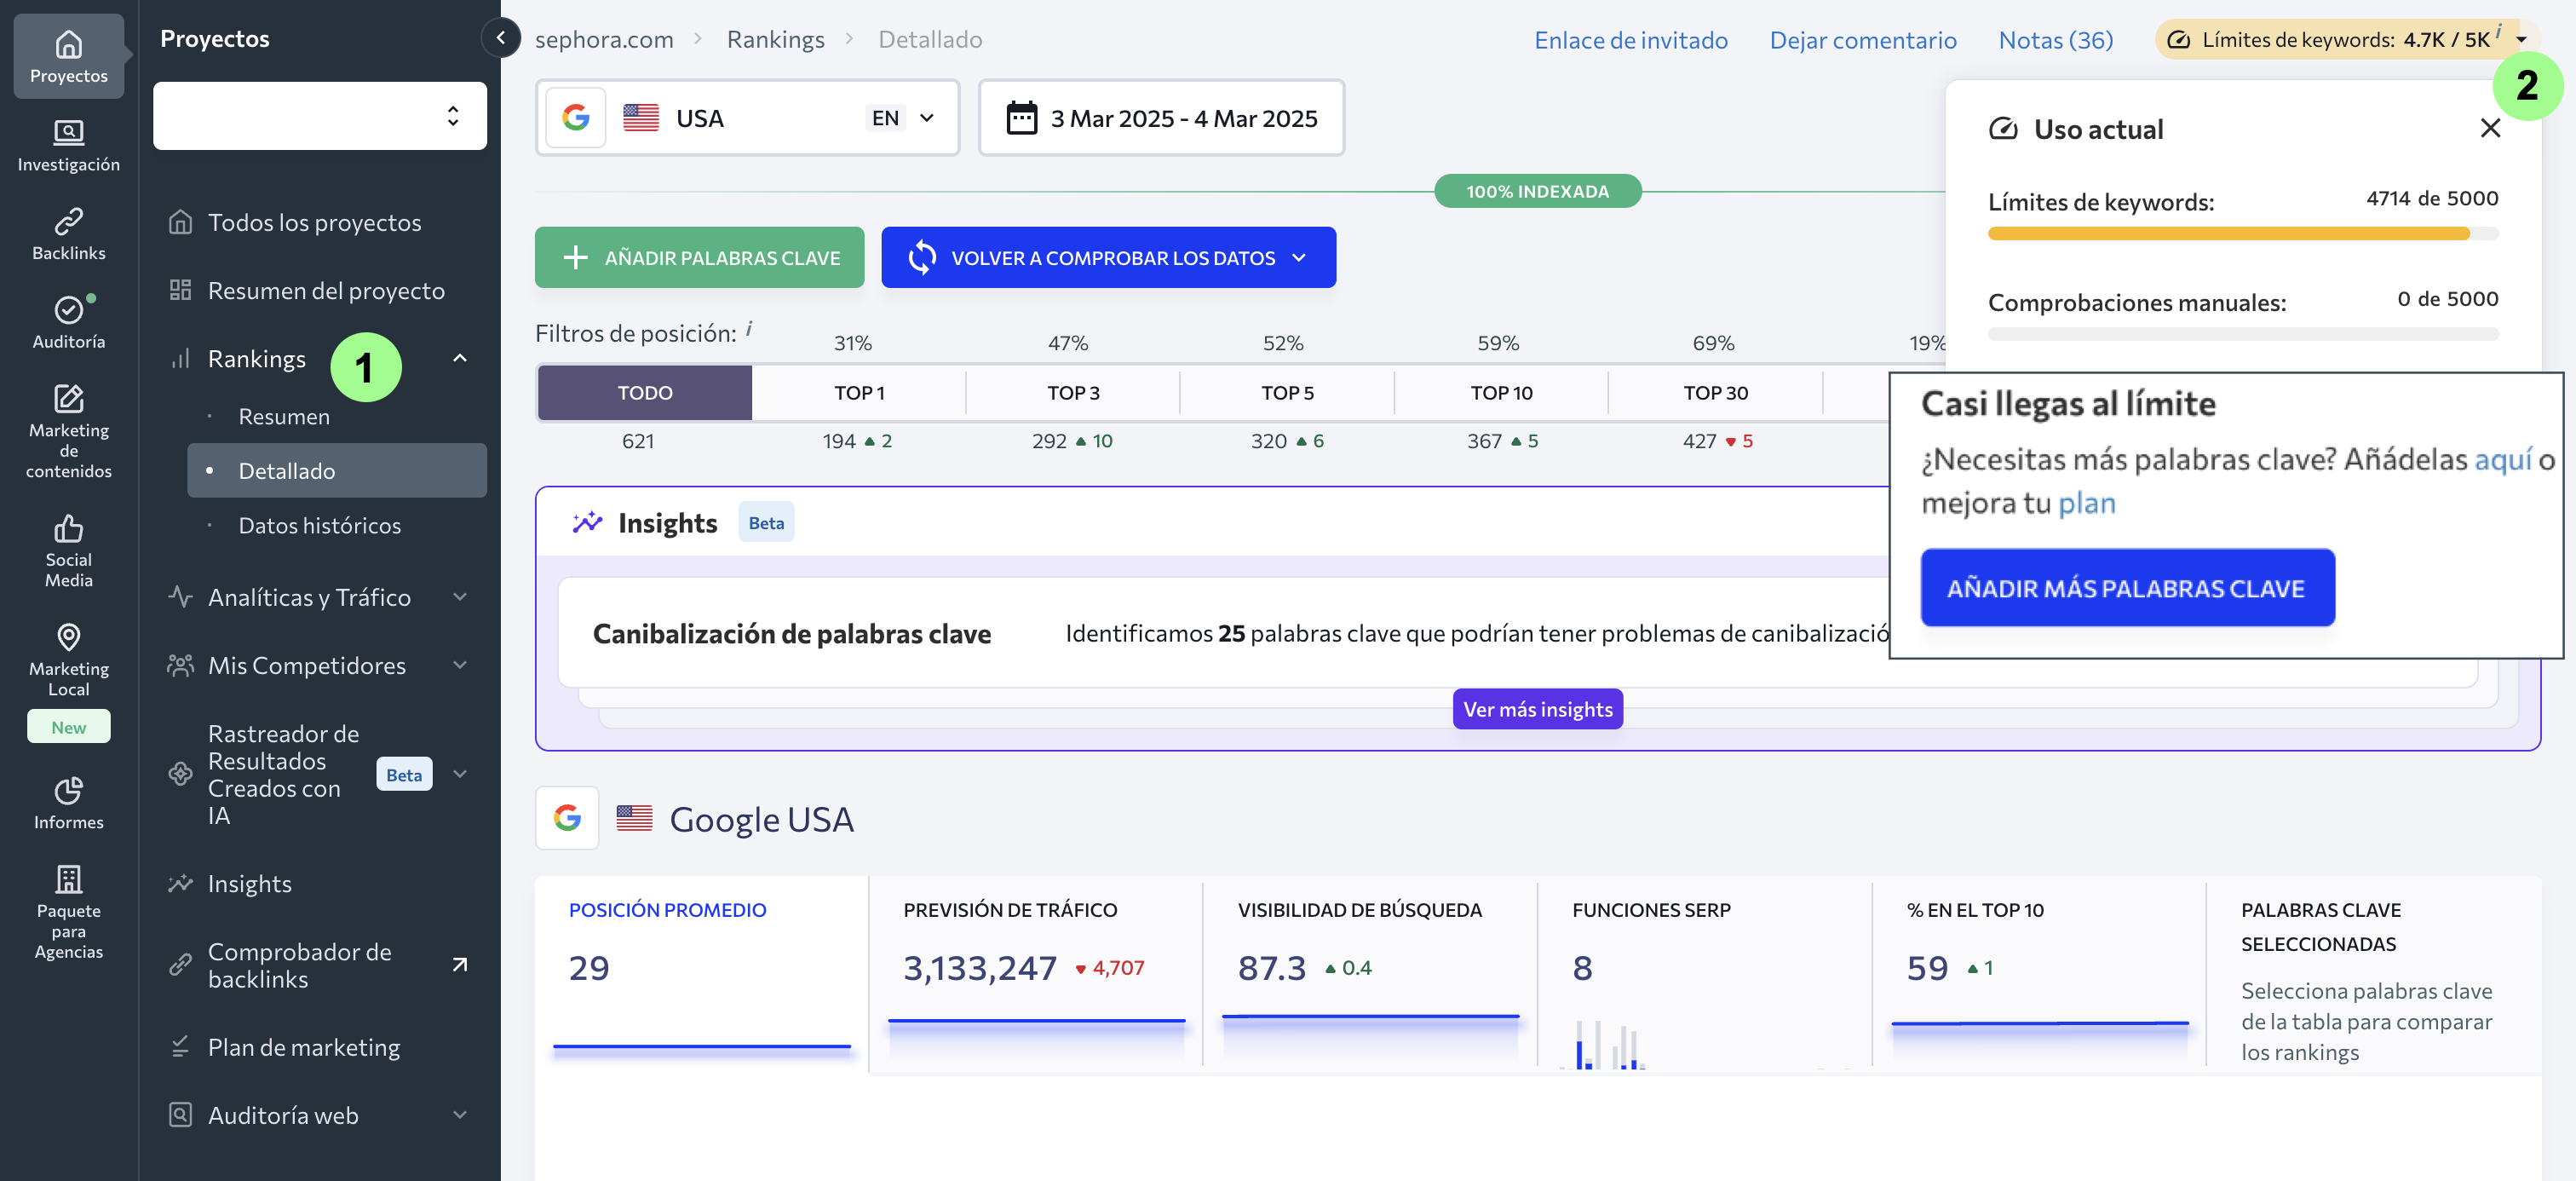This screenshot has width=2576, height=1181.
Task: Click the Límites de keywords progress bar
Action: click(x=2242, y=234)
